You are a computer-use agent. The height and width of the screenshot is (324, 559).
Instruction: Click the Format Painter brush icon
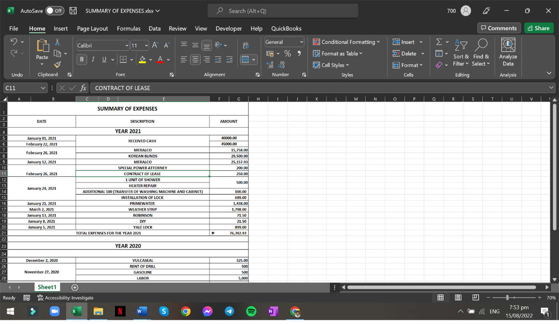[x=57, y=64]
